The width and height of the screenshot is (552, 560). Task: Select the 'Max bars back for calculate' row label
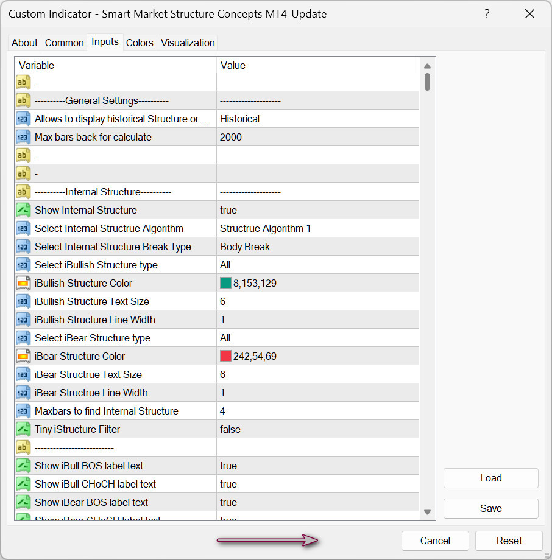(x=93, y=137)
